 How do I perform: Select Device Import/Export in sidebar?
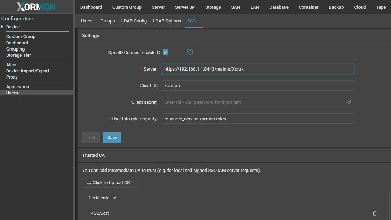(x=28, y=71)
